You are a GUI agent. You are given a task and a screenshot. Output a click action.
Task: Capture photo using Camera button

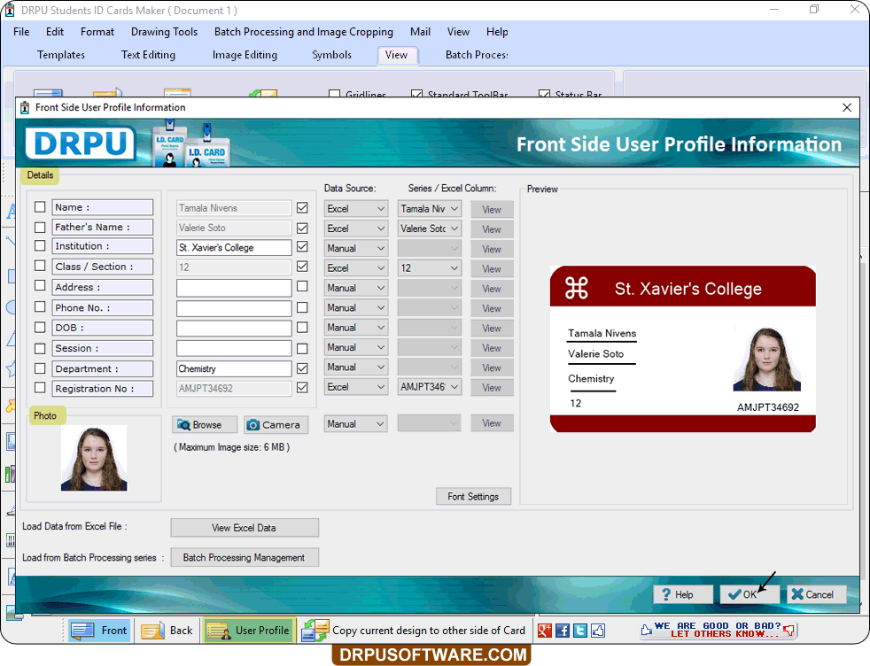[x=276, y=425]
